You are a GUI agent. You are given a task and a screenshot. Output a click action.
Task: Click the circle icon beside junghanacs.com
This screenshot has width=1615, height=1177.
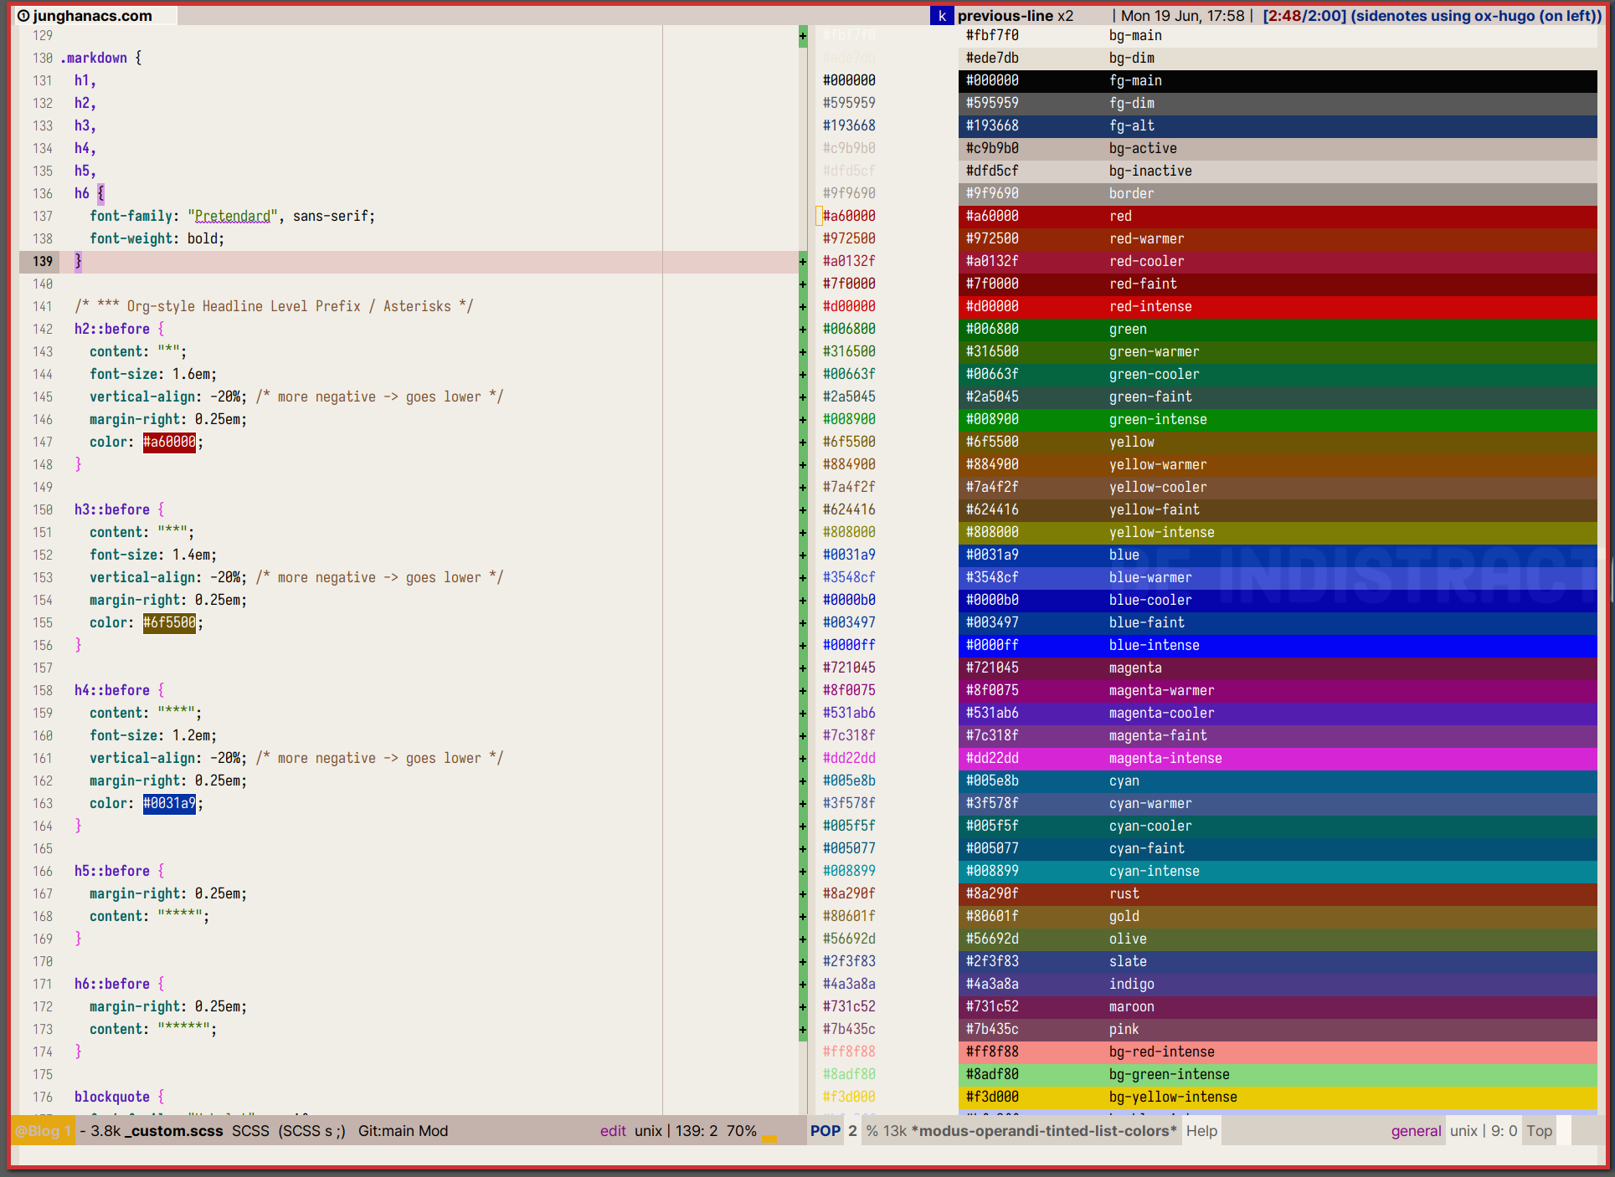23,16
